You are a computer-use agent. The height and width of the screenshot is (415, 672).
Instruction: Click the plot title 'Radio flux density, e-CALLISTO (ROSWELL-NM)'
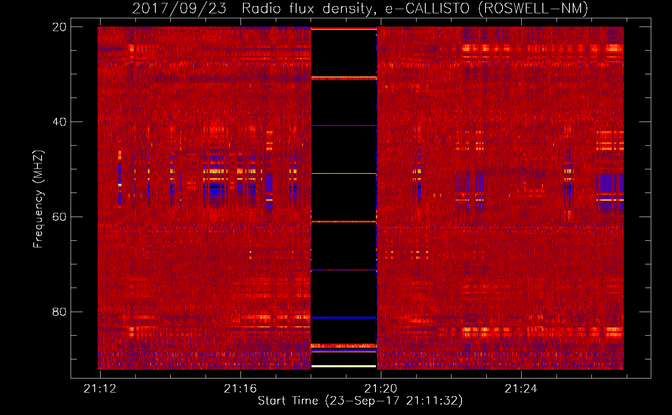(415, 9)
